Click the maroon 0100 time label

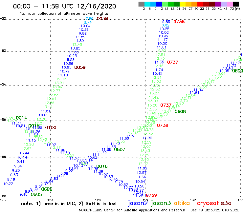pos(51,127)
